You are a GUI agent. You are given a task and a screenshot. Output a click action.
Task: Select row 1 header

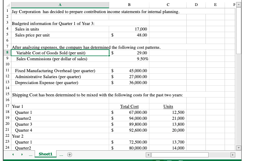coord(7,11)
